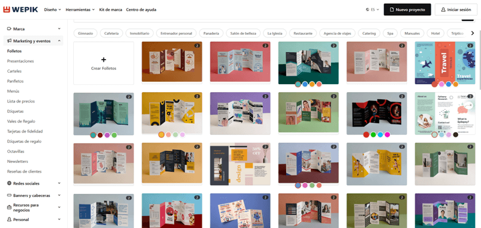Open Kit de marca menu item
The width and height of the screenshot is (481, 228).
tap(110, 10)
